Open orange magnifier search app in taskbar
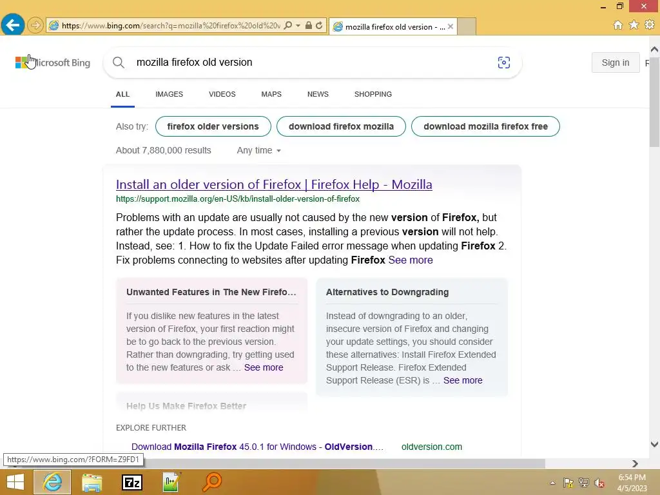Image resolution: width=660 pixels, height=495 pixels. pyautogui.click(x=211, y=482)
